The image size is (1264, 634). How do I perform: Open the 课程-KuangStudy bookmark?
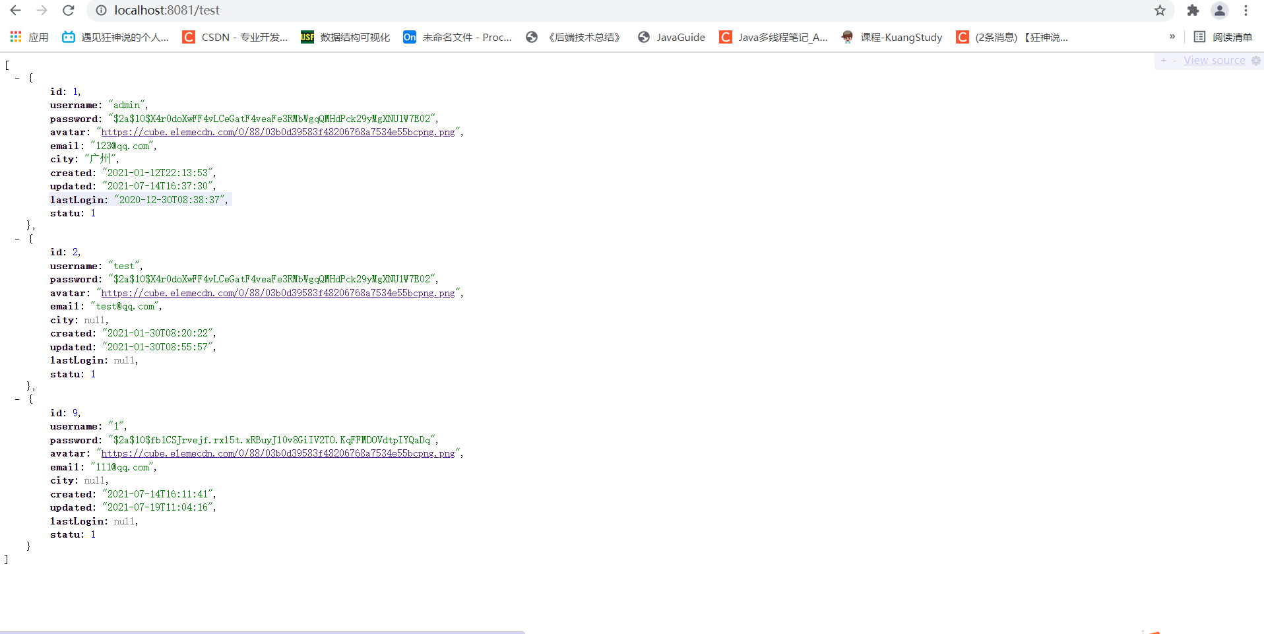pos(892,37)
